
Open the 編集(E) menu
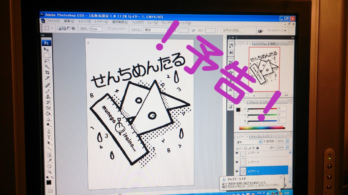tap(69, 21)
